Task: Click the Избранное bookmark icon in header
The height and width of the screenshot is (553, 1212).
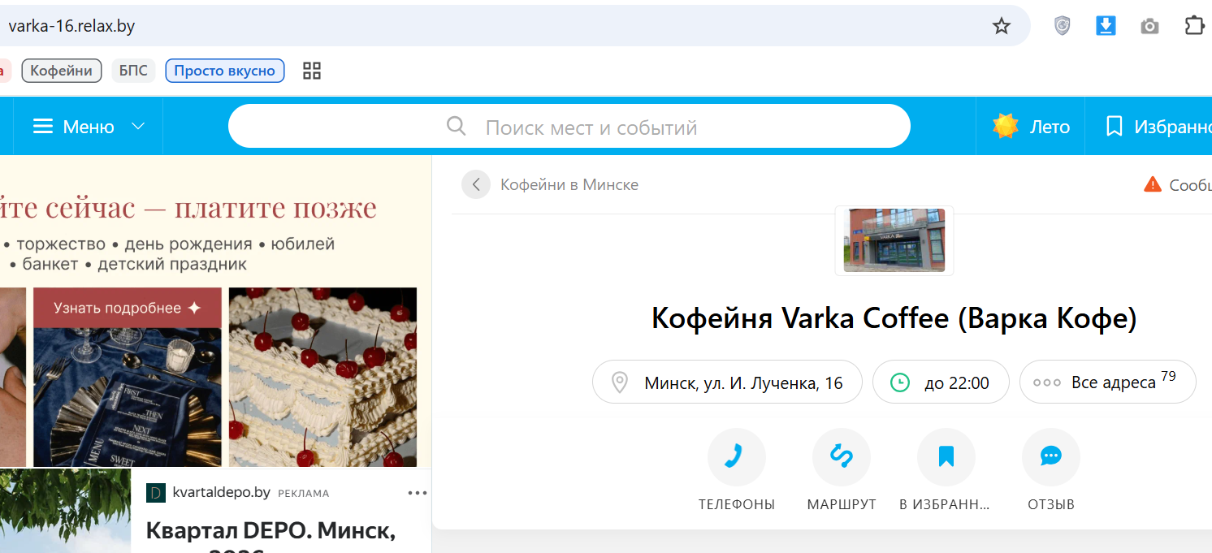Action: click(1115, 126)
